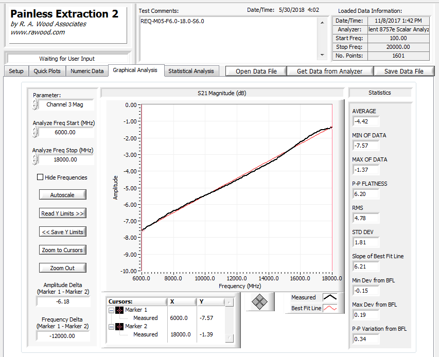
Task: Click the Amplitude Delta value -6.18
Action: [63, 301]
